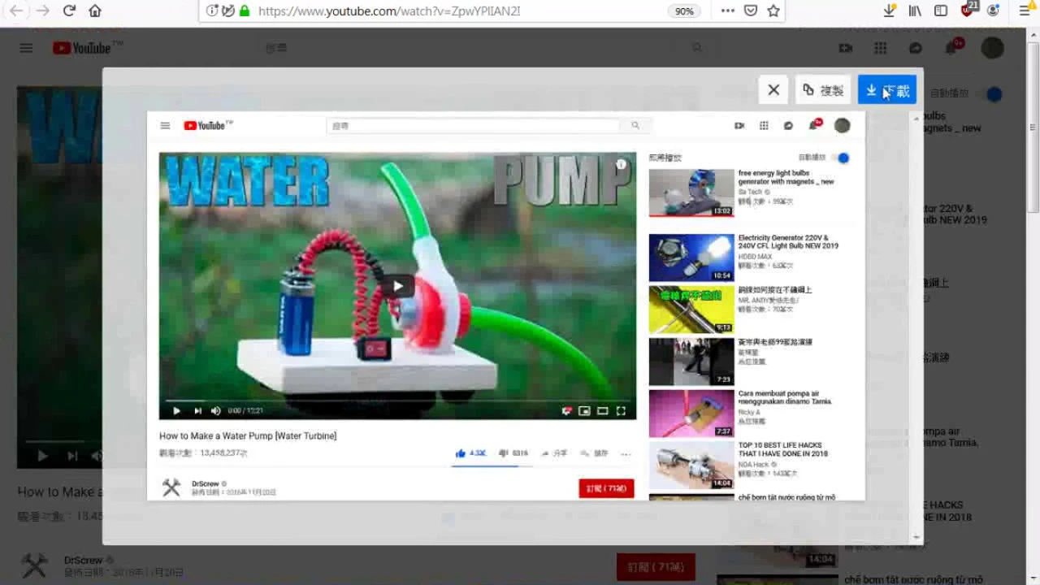Image resolution: width=1040 pixels, height=585 pixels.
Task: Toggle the autoplay switch on the background page
Action: pos(992,94)
